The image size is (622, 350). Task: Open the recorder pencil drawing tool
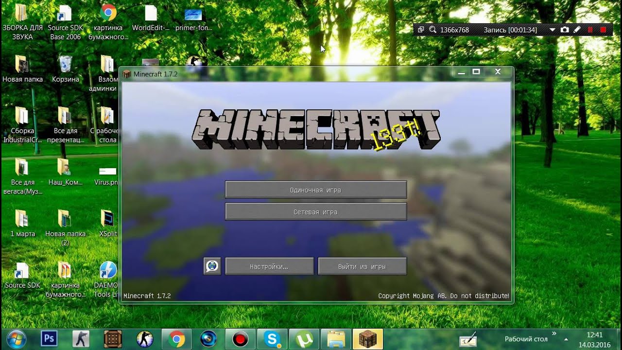577,30
